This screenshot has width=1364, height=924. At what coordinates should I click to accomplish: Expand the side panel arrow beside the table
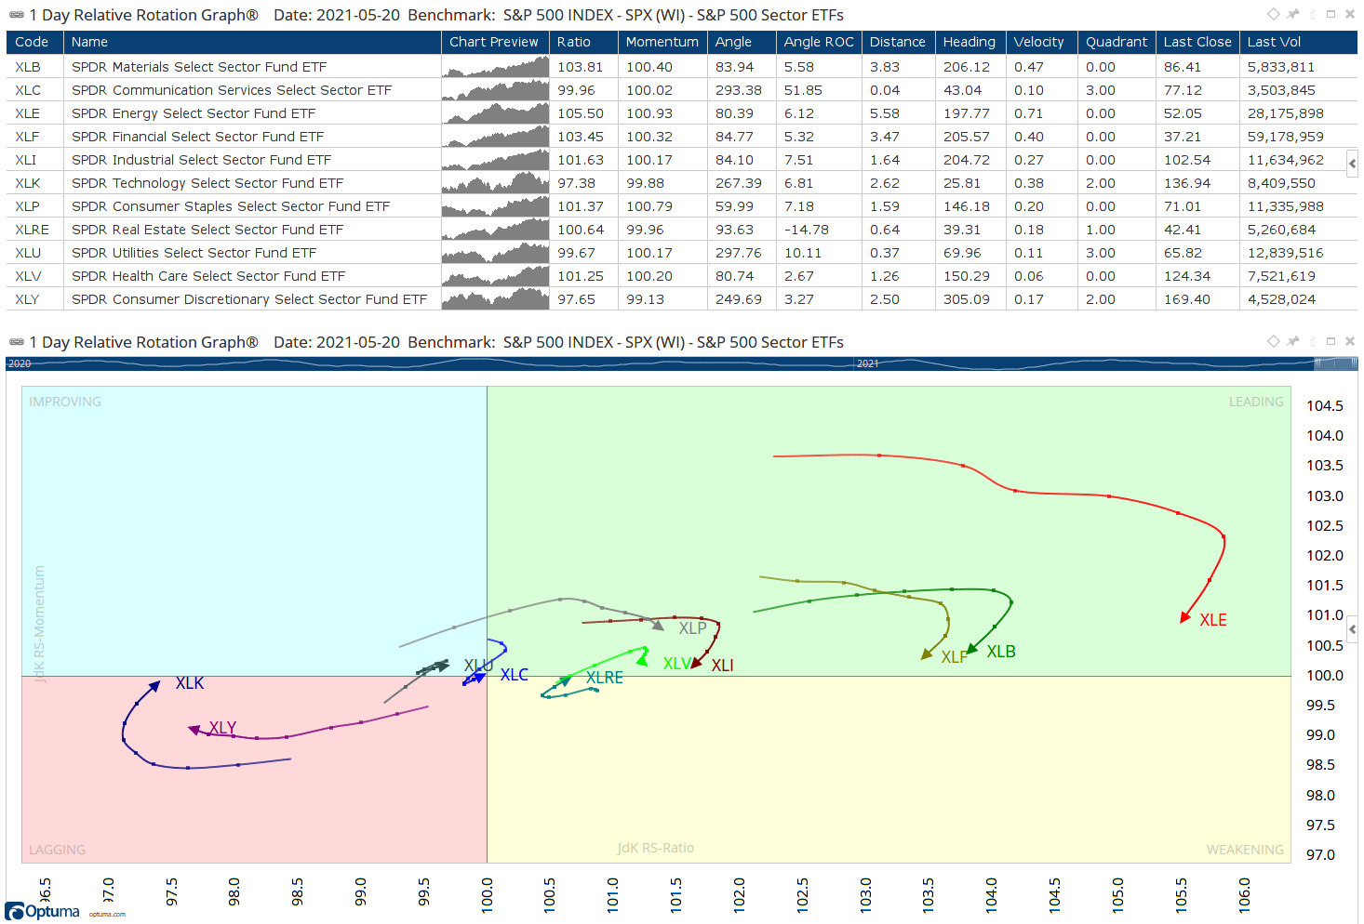(1352, 164)
